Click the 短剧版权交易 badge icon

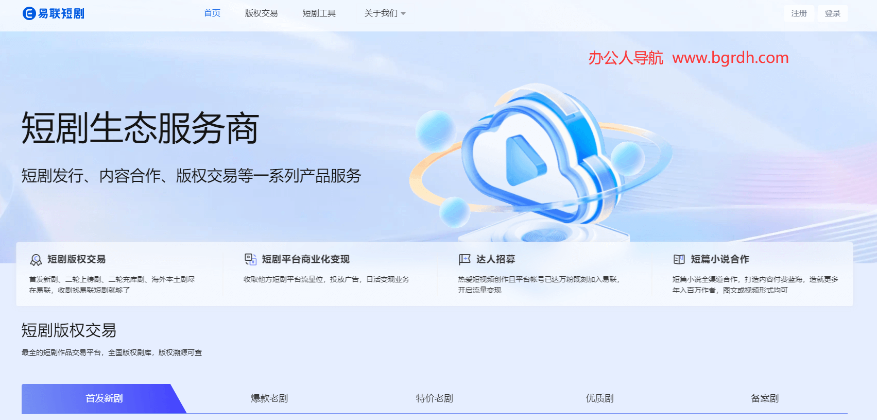point(36,260)
